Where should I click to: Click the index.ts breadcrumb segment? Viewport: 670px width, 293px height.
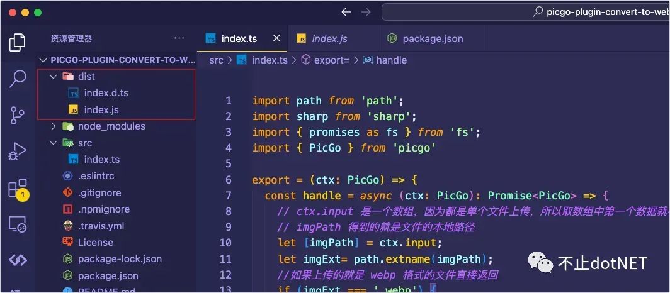[x=270, y=60]
